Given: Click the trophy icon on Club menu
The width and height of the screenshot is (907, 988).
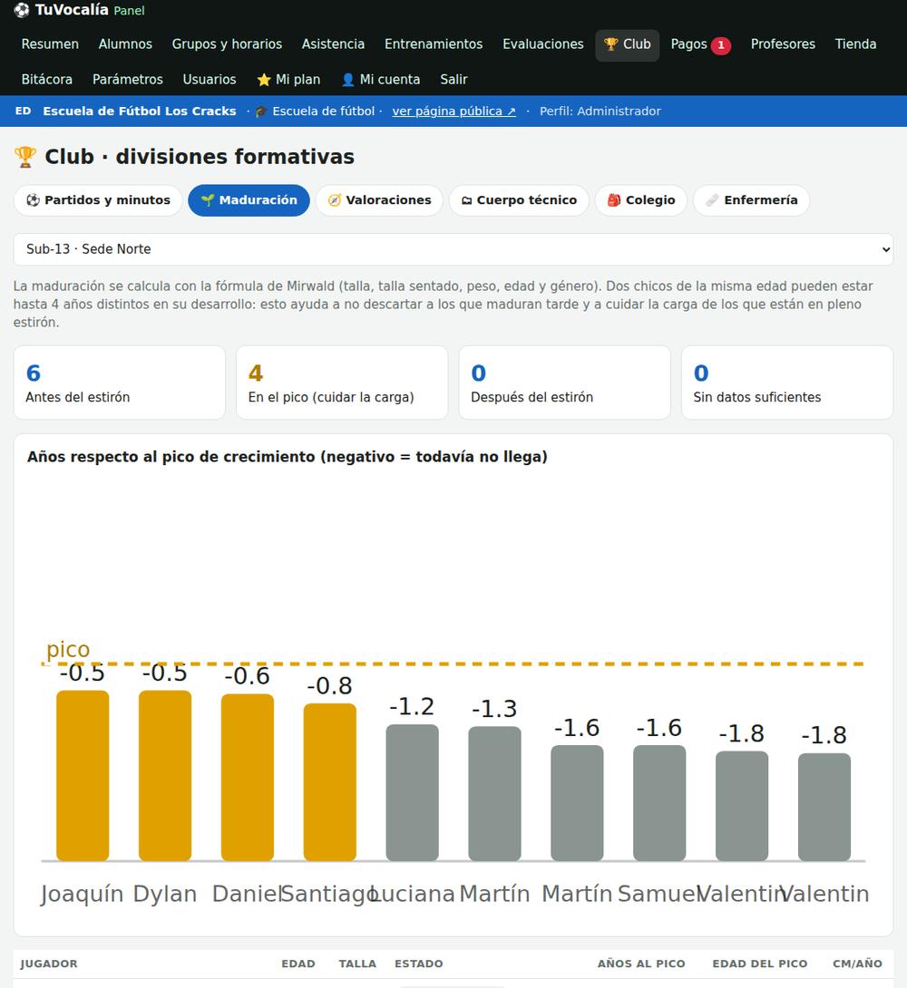Looking at the screenshot, I should click(x=610, y=44).
